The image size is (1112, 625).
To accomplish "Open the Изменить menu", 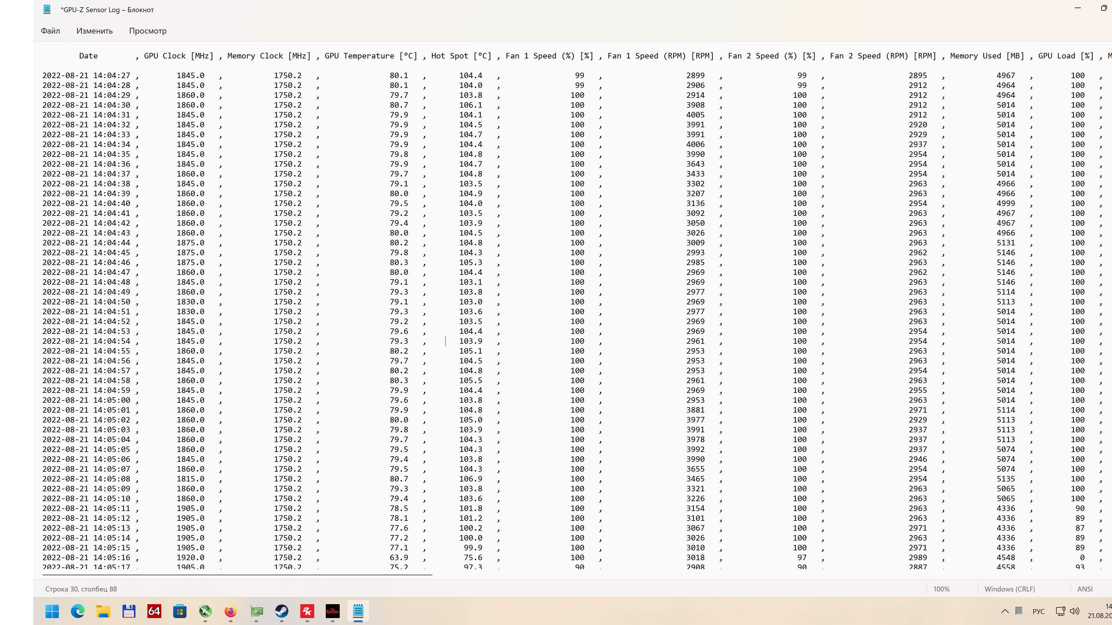I will pos(94,31).
